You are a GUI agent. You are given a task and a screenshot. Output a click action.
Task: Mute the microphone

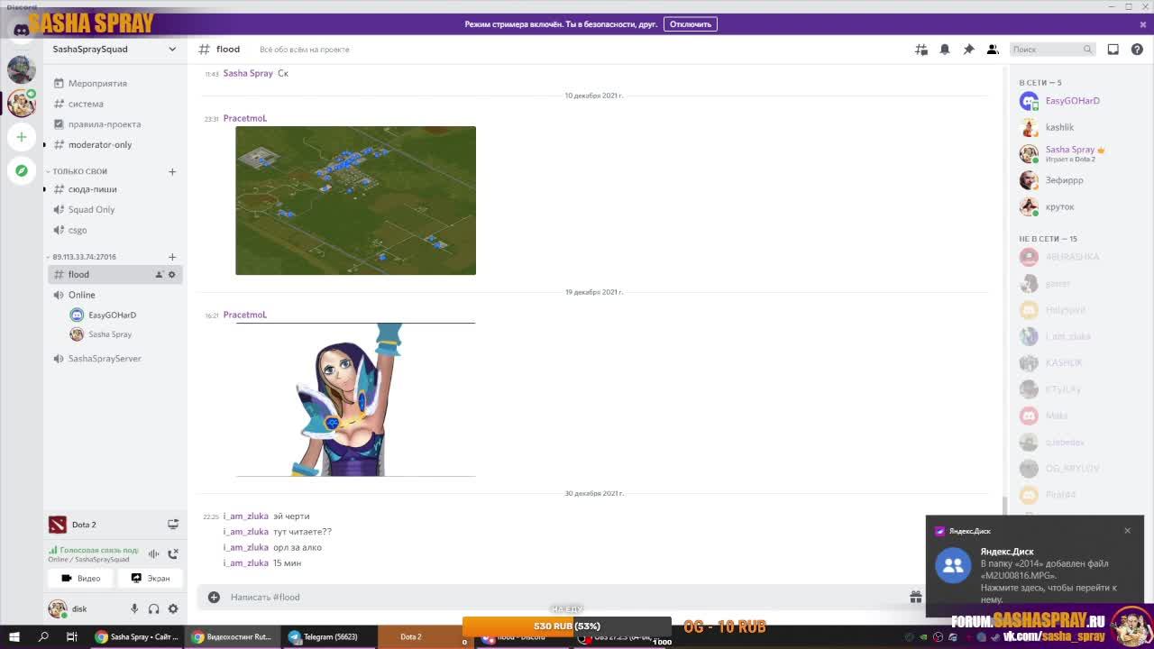134,609
